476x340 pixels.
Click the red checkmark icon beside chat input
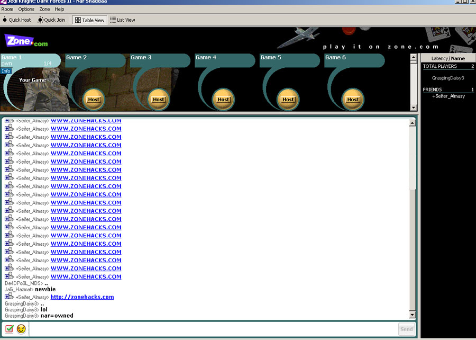coord(10,329)
